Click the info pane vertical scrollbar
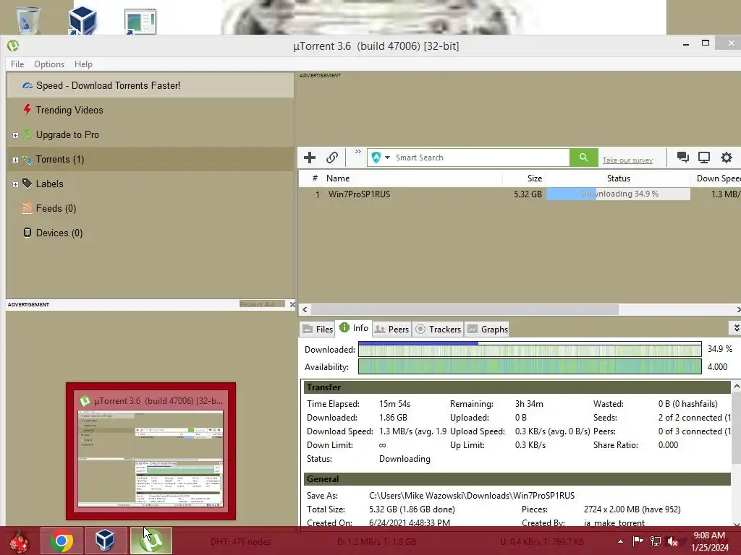 click(x=736, y=427)
